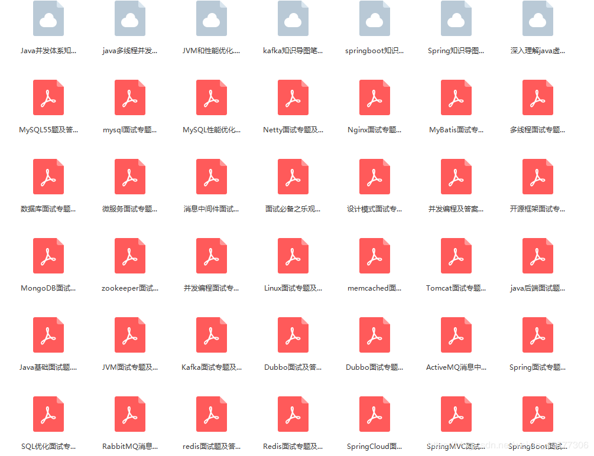The height and width of the screenshot is (456, 594).
Task: Select the 消息中间件面试... PDF icon
Action: [x=212, y=177]
